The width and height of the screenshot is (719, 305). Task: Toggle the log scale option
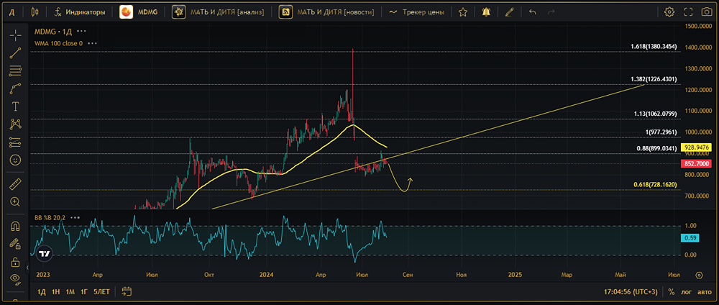pos(686,291)
